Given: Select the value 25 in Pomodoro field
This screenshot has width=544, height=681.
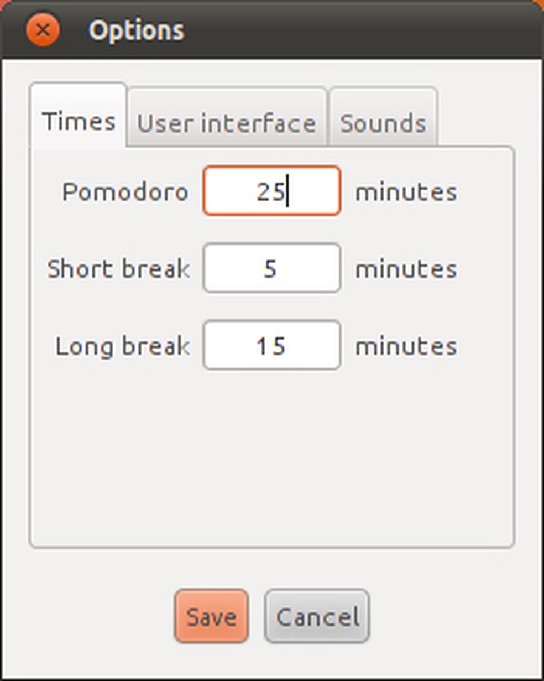Looking at the screenshot, I should (265, 191).
